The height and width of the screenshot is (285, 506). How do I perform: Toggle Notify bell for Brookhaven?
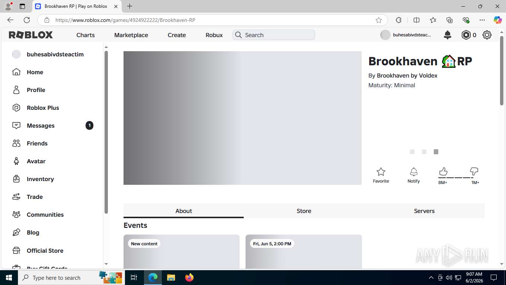[414, 172]
